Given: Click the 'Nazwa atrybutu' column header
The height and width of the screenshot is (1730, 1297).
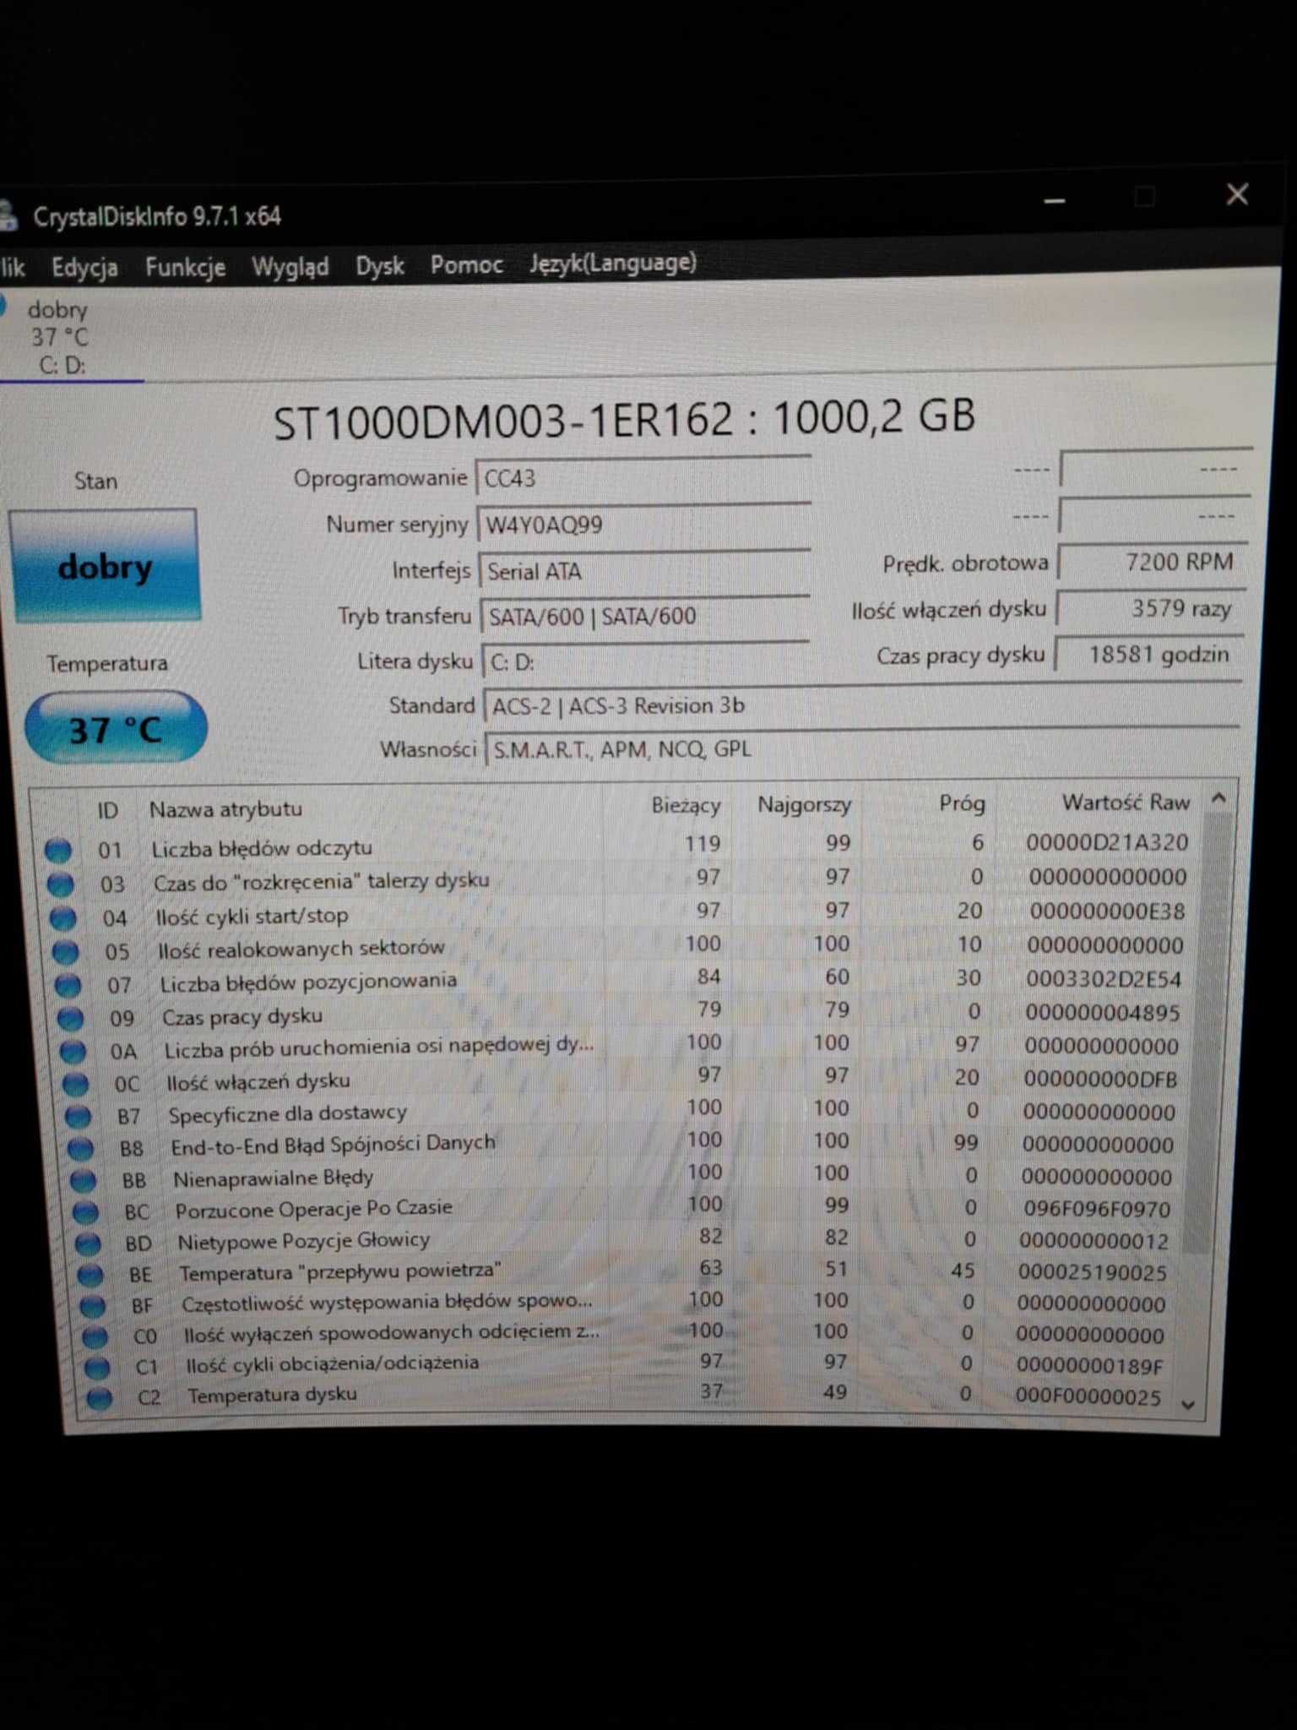Looking at the screenshot, I should (225, 809).
